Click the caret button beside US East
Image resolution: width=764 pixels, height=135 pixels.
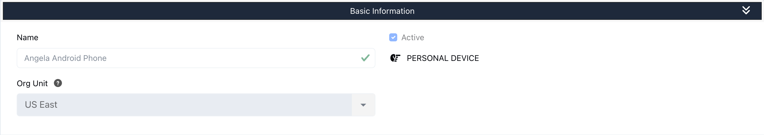[x=363, y=105]
